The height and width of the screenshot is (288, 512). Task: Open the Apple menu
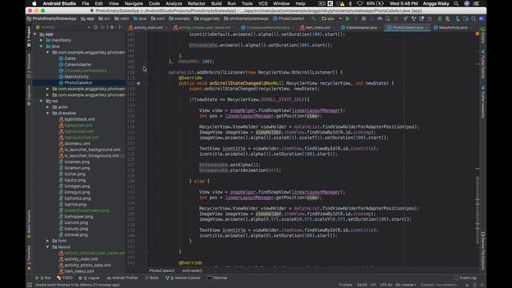click(x=34, y=3)
